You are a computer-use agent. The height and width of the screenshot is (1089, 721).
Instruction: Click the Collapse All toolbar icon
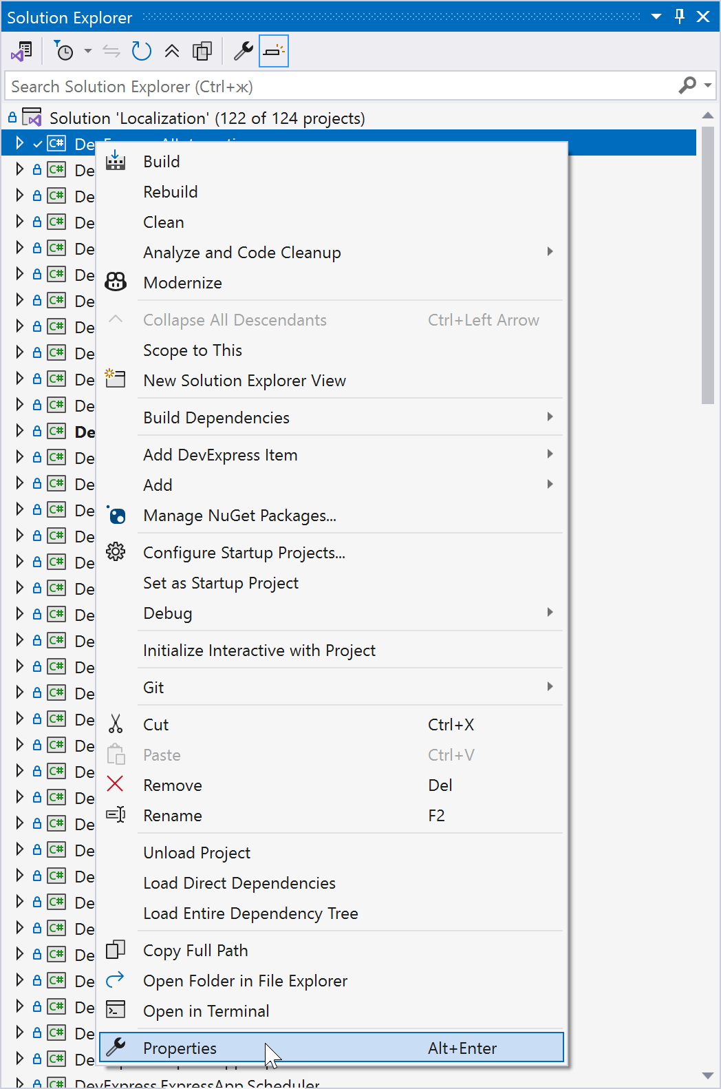click(x=172, y=51)
